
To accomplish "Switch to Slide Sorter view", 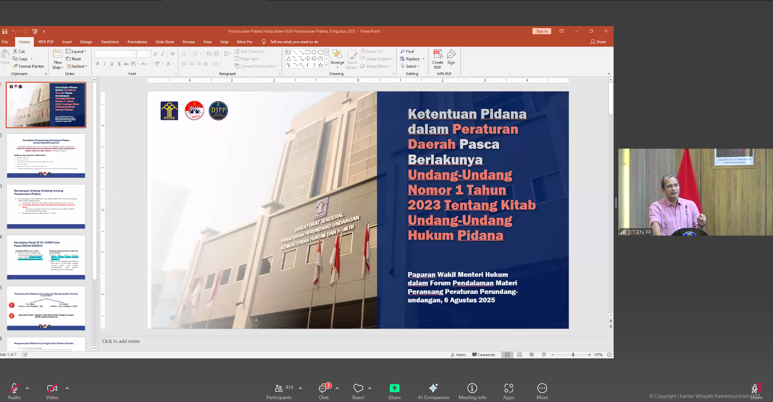I will coord(519,355).
